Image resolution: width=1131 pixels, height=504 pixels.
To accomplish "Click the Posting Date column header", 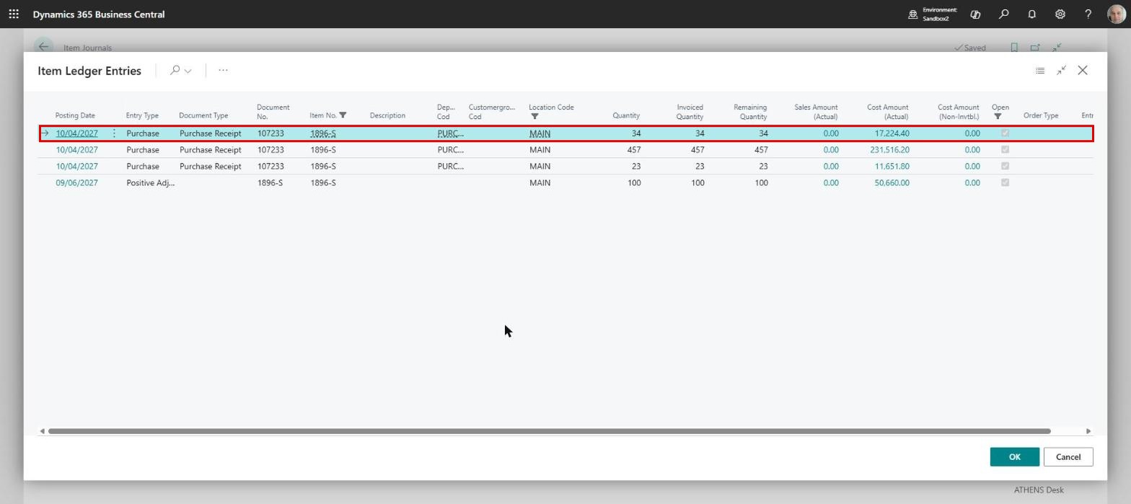I will click(75, 115).
